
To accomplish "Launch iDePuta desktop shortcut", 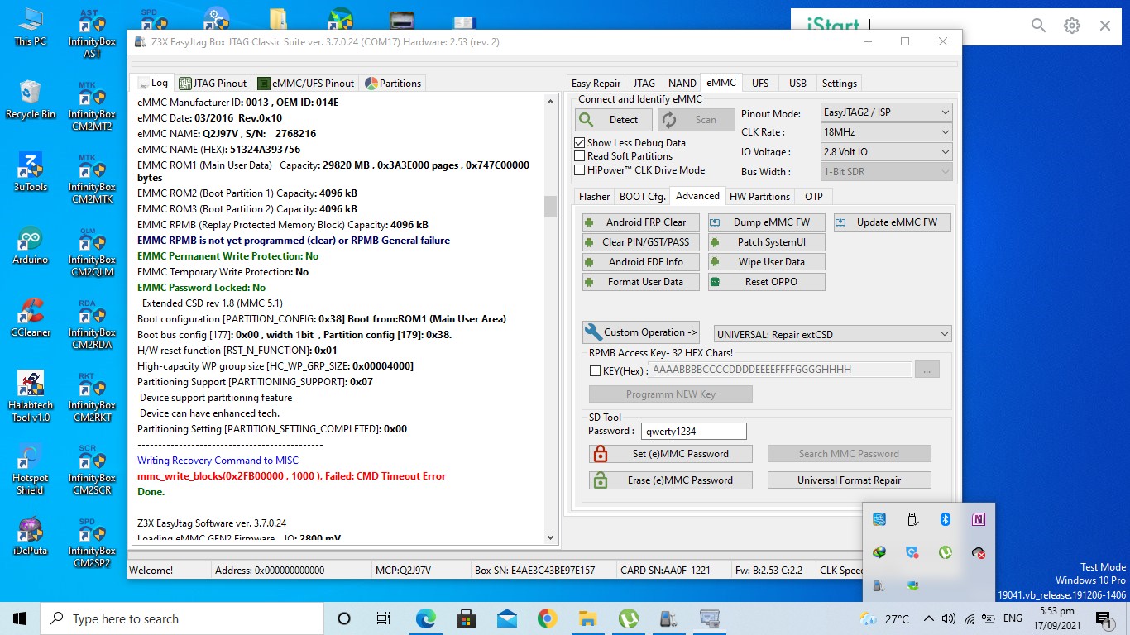I will (31, 536).
